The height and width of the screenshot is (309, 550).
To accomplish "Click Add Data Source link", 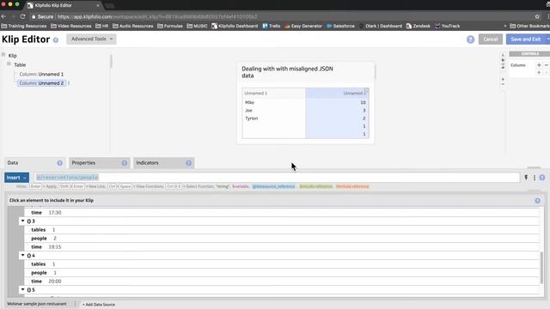I will [99, 305].
